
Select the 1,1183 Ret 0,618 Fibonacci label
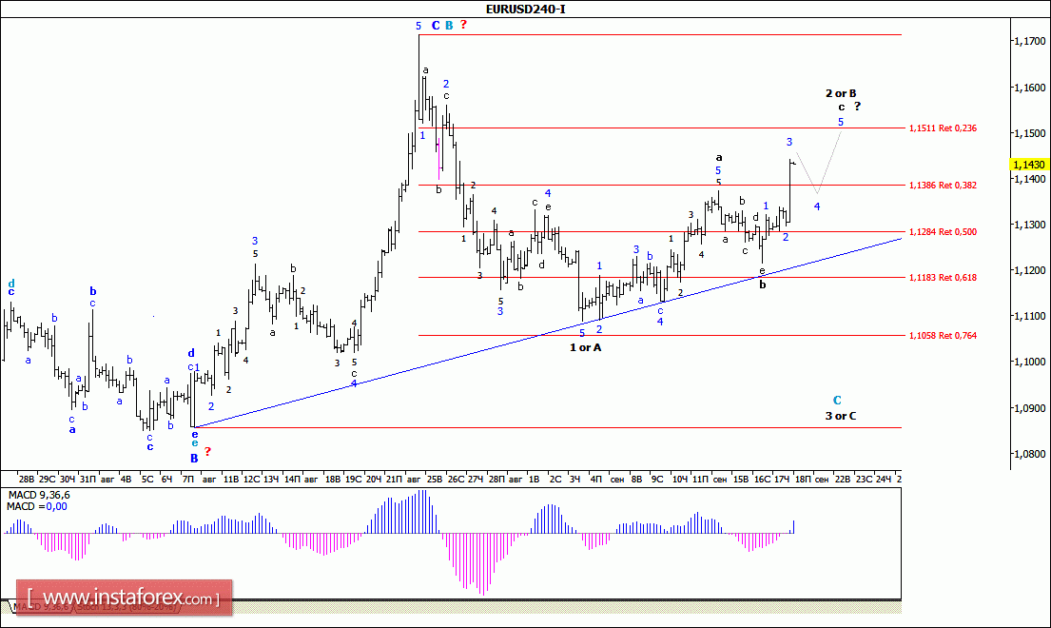943,278
